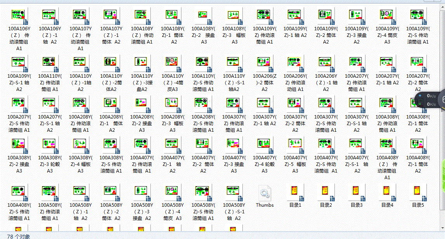Select the 目录1 file icon

point(295,192)
